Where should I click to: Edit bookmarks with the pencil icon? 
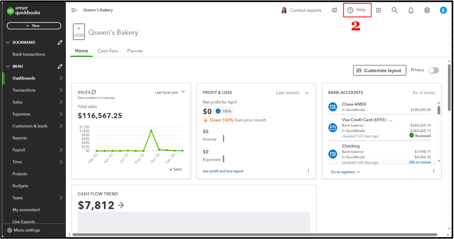(x=60, y=42)
